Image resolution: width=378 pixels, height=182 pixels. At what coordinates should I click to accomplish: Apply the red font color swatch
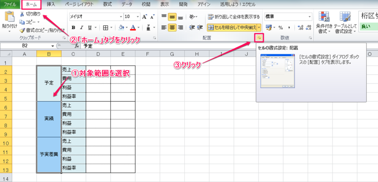pyautogui.click(x=133, y=28)
